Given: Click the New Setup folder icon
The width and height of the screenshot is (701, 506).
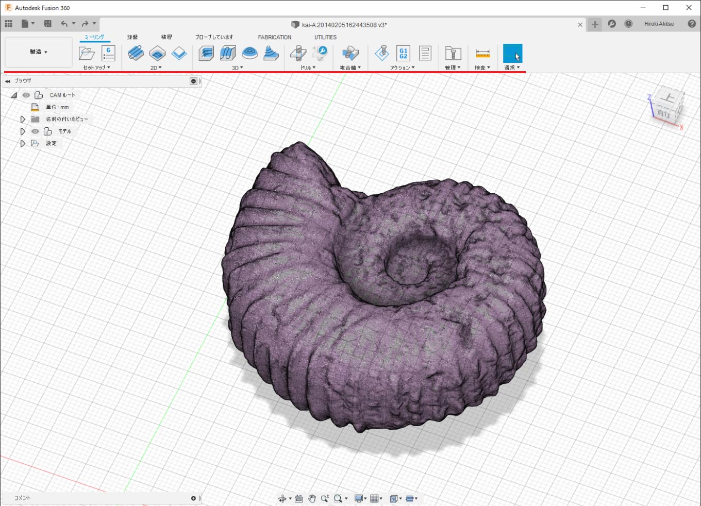Looking at the screenshot, I should pyautogui.click(x=87, y=53).
